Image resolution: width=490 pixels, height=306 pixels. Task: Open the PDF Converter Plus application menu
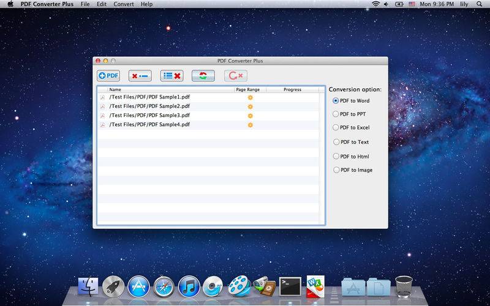[47, 4]
